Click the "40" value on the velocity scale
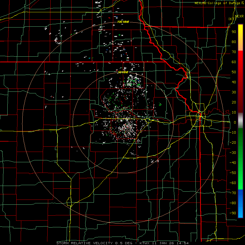 point(234,82)
